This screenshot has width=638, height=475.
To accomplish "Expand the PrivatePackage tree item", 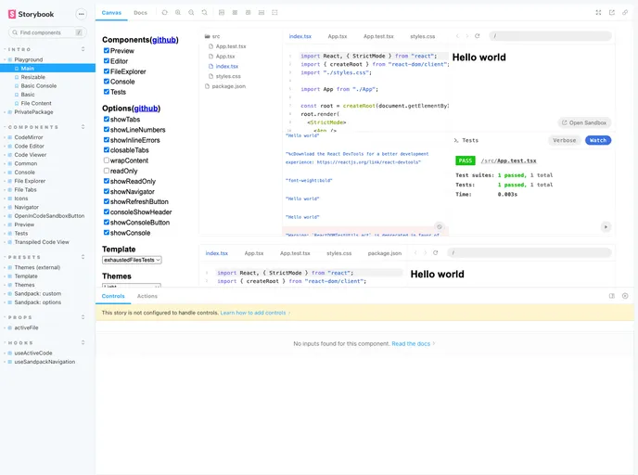I will click(33, 112).
